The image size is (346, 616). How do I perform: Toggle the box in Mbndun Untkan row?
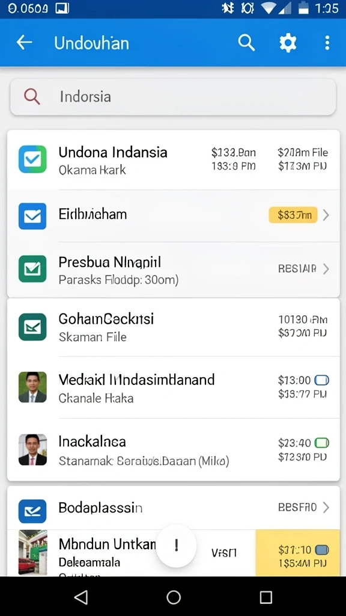(x=322, y=550)
